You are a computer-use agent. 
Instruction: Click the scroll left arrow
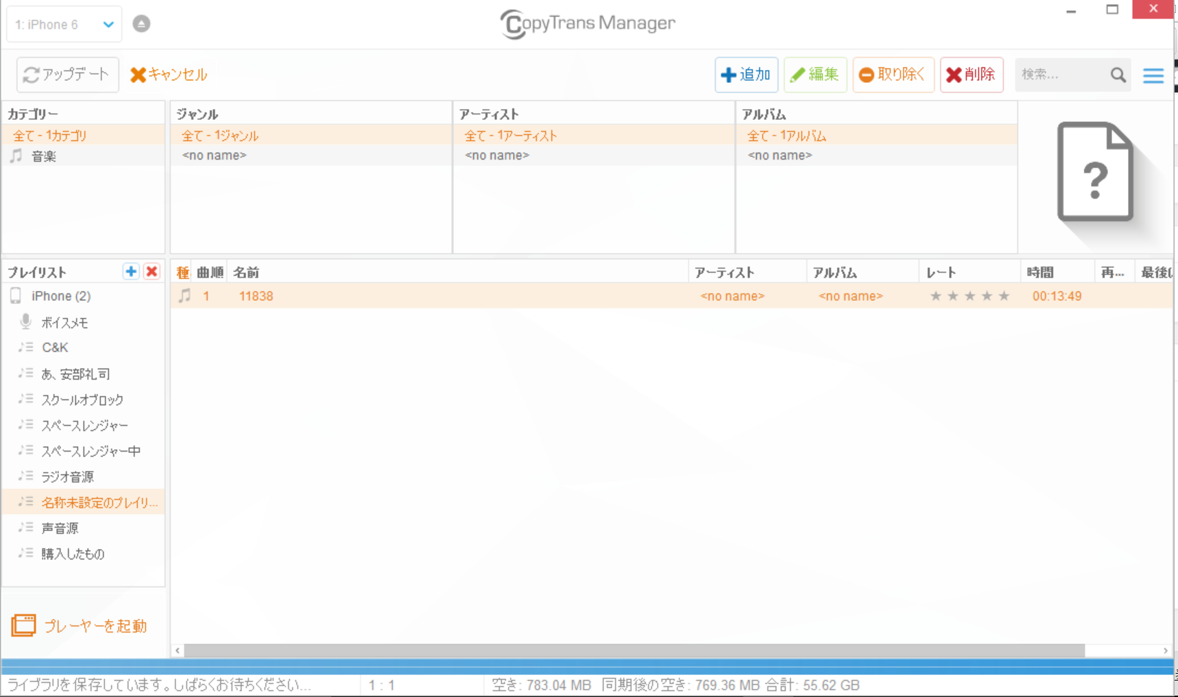click(178, 650)
